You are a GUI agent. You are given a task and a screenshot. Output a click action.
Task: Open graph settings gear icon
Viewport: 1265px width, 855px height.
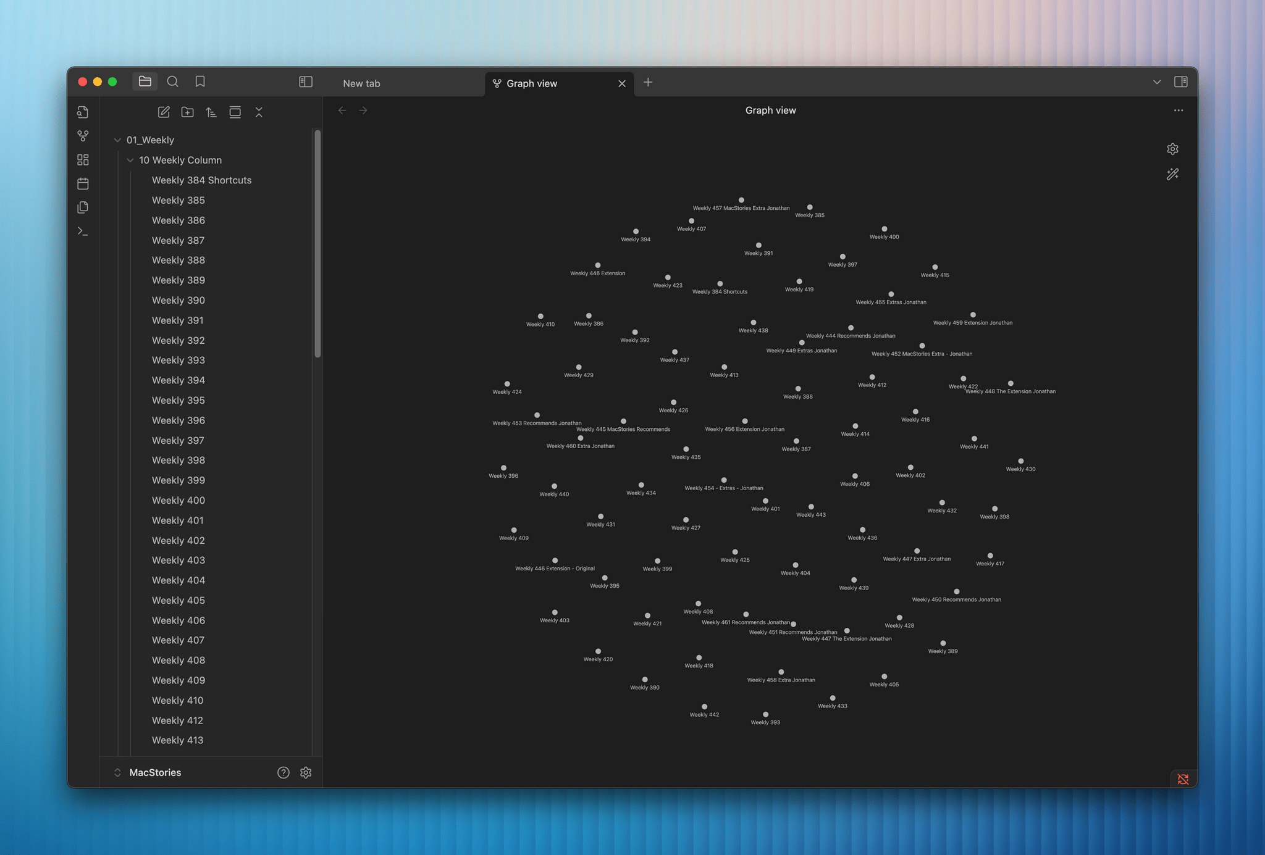[x=1172, y=149]
